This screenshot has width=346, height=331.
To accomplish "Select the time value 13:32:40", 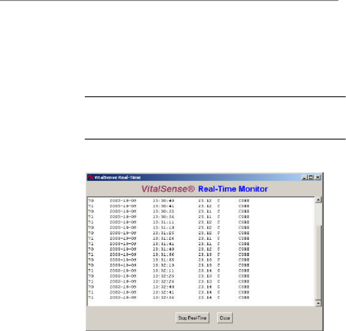I will point(163,287).
